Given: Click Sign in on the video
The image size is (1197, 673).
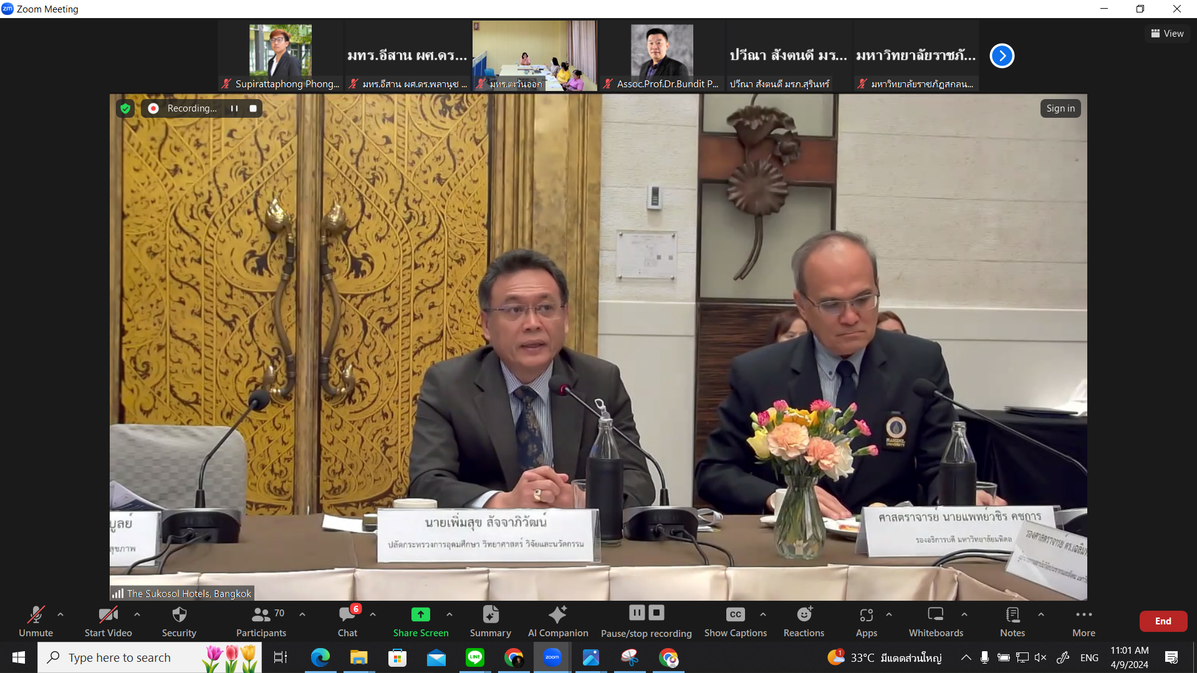Looking at the screenshot, I should [1060, 108].
